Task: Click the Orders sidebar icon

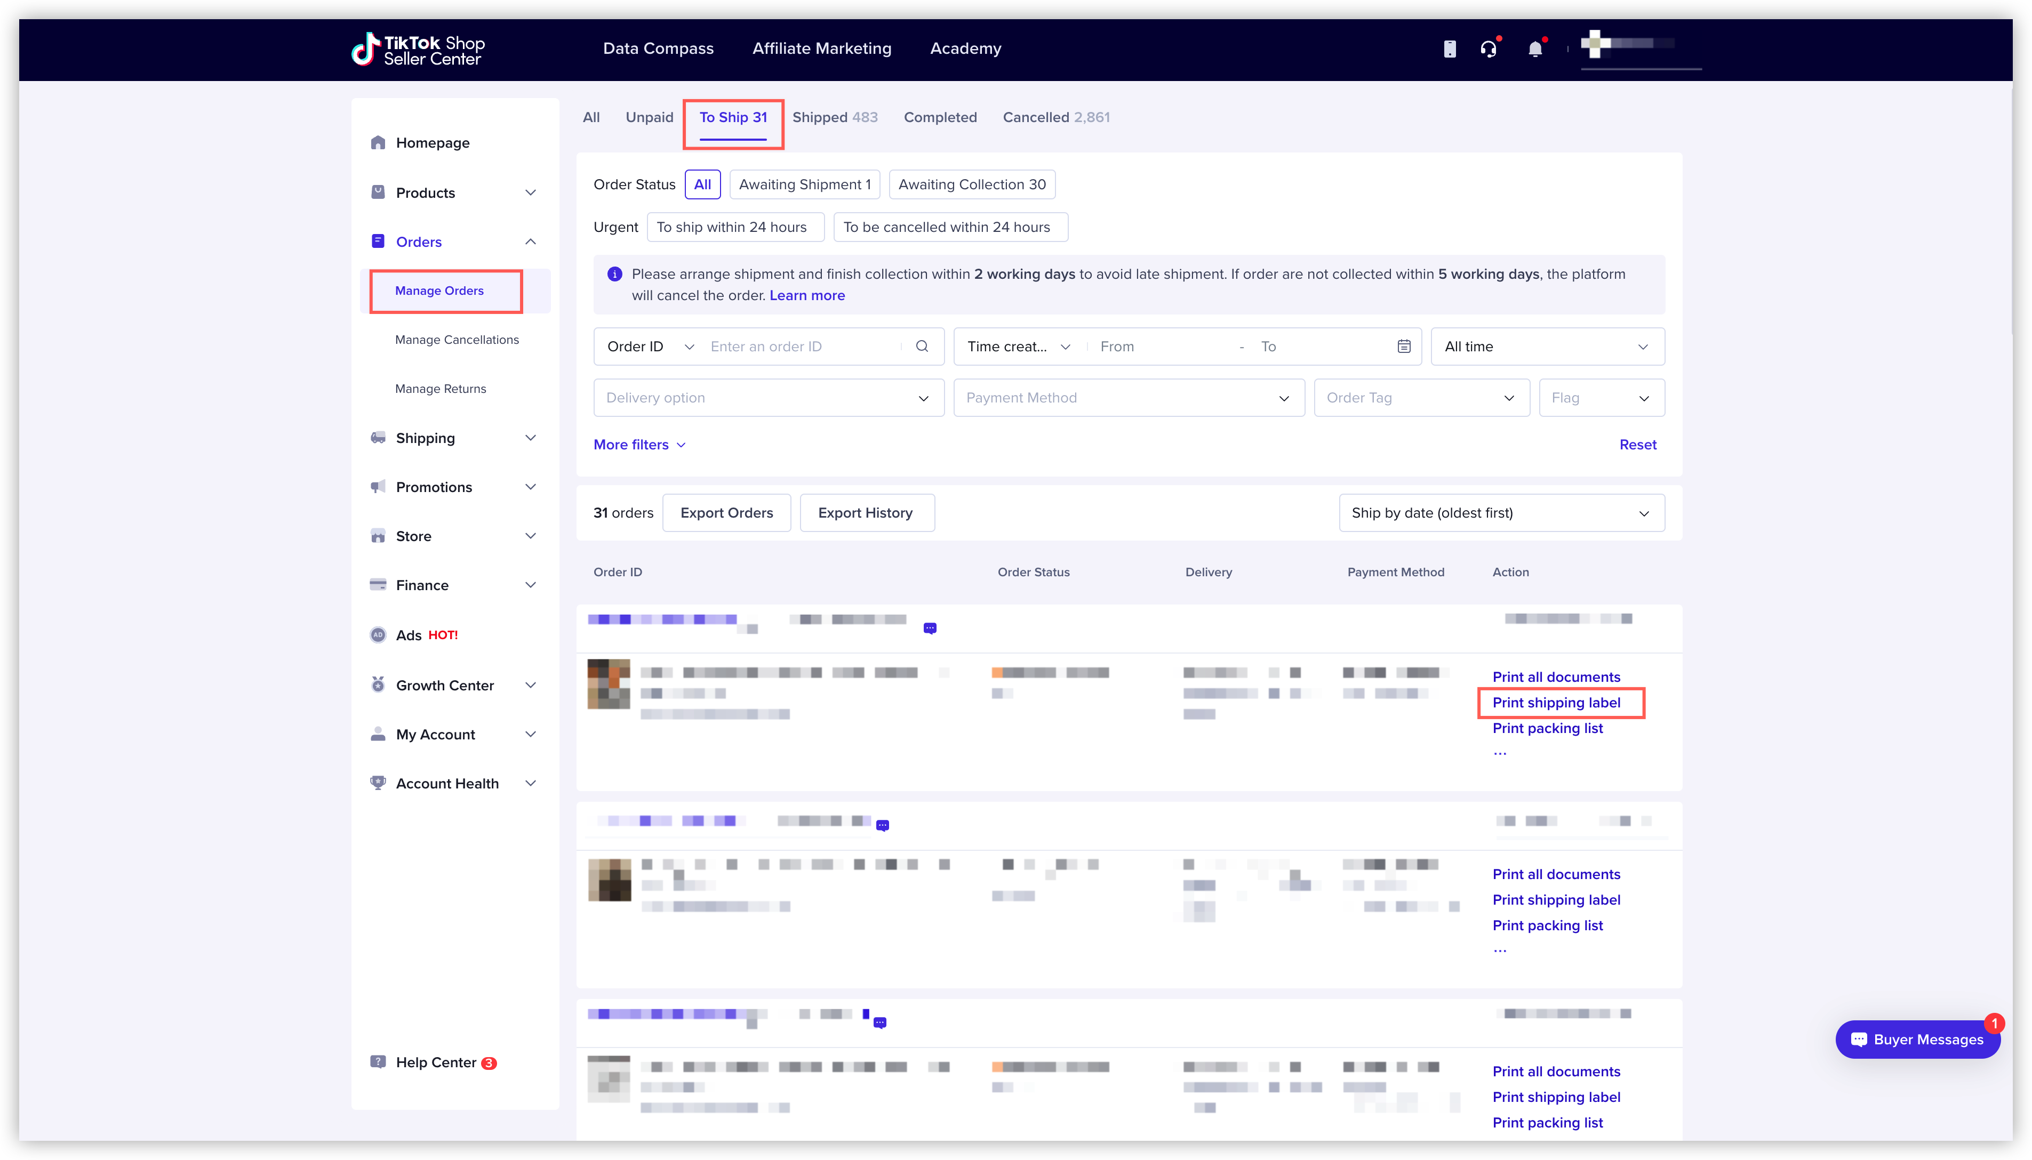Action: (x=378, y=241)
